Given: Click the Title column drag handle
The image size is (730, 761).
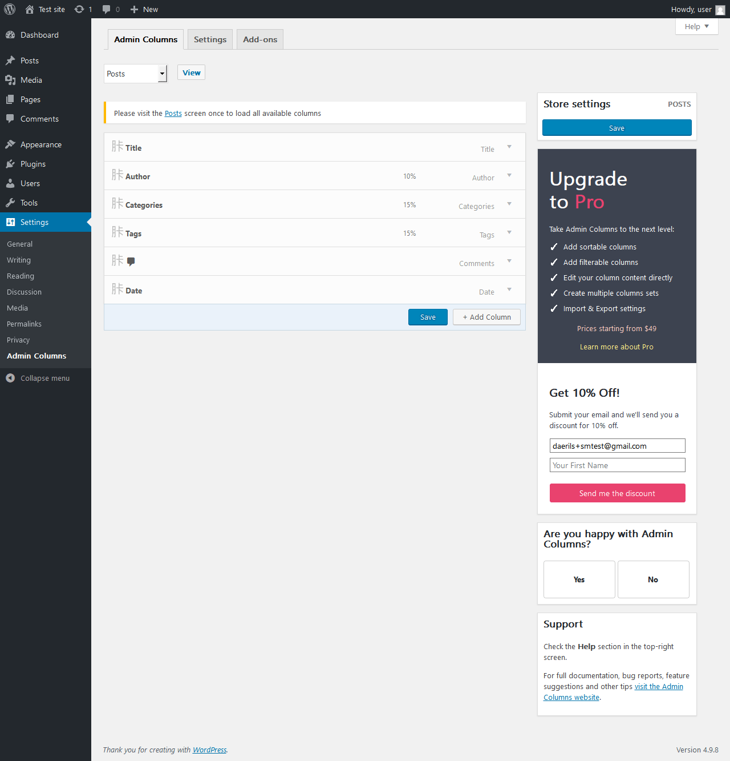Looking at the screenshot, I should pyautogui.click(x=117, y=146).
